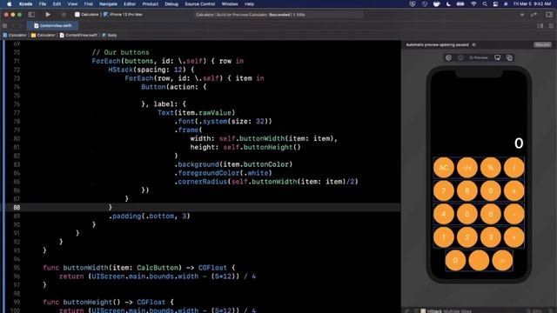Image resolution: width=557 pixels, height=313 pixels.
Task: Open the related items grid icon
Action: [4, 25]
